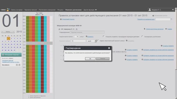Click highlighted day 1 in calendar
Screen dimensions: 177x99
pos(9,38)
